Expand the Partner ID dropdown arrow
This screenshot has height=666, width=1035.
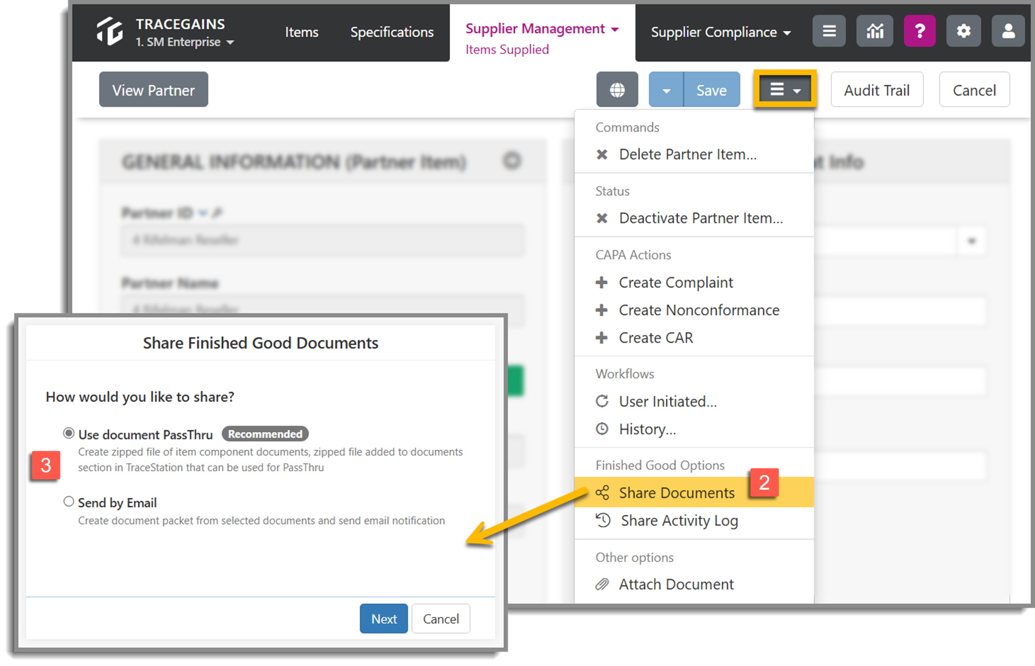203,213
